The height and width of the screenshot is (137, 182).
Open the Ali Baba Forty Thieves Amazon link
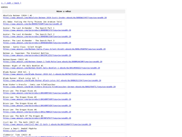33,24
